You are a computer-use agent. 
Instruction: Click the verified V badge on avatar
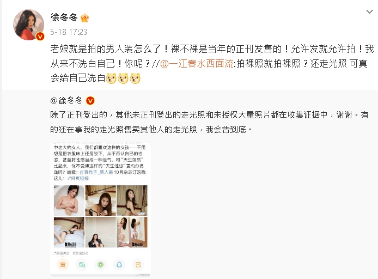pos(40,37)
